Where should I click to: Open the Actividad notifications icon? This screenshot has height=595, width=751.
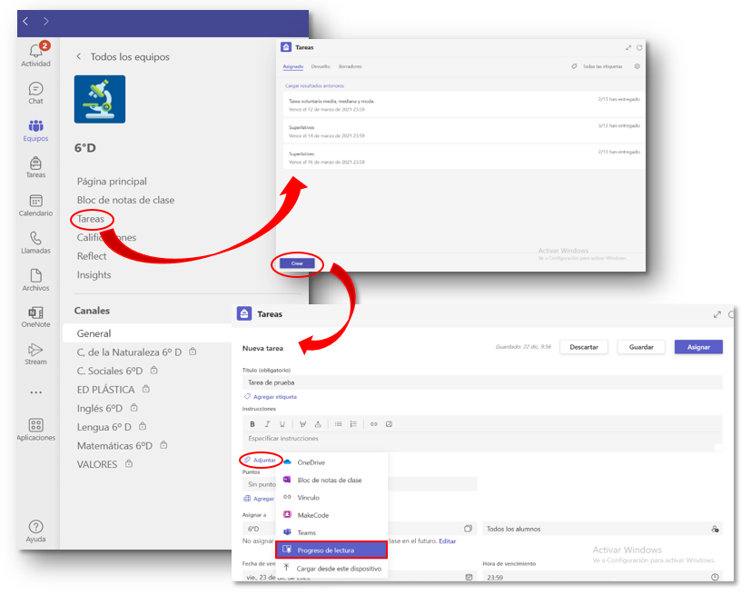click(35, 54)
